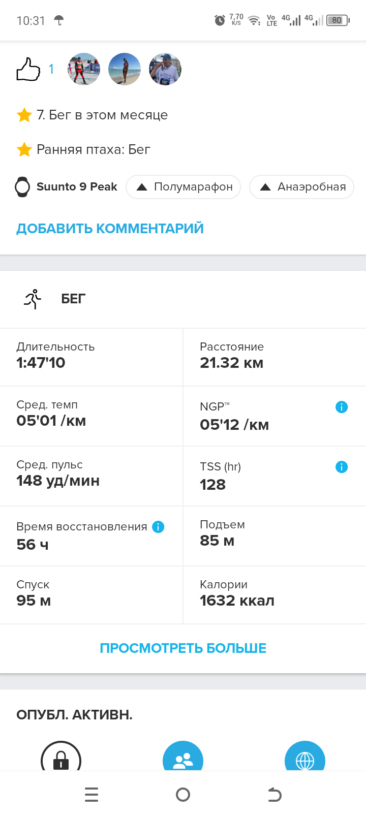
Task: Click ПРОСМОТРЕТЬ БОЛЬШЕ to show more stats
Action: pos(183,648)
